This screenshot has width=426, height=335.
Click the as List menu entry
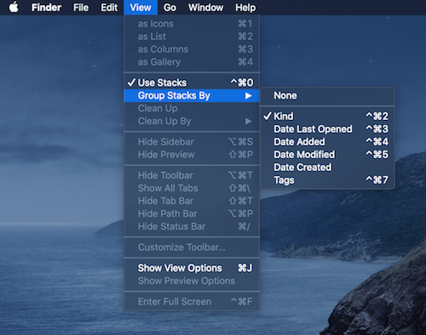(x=192, y=37)
